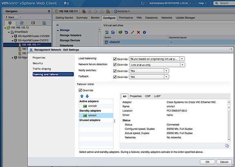Image resolution: width=235 pixels, height=167 pixels.
Task: Switch to the CDP adapter tab
Action: [147, 96]
